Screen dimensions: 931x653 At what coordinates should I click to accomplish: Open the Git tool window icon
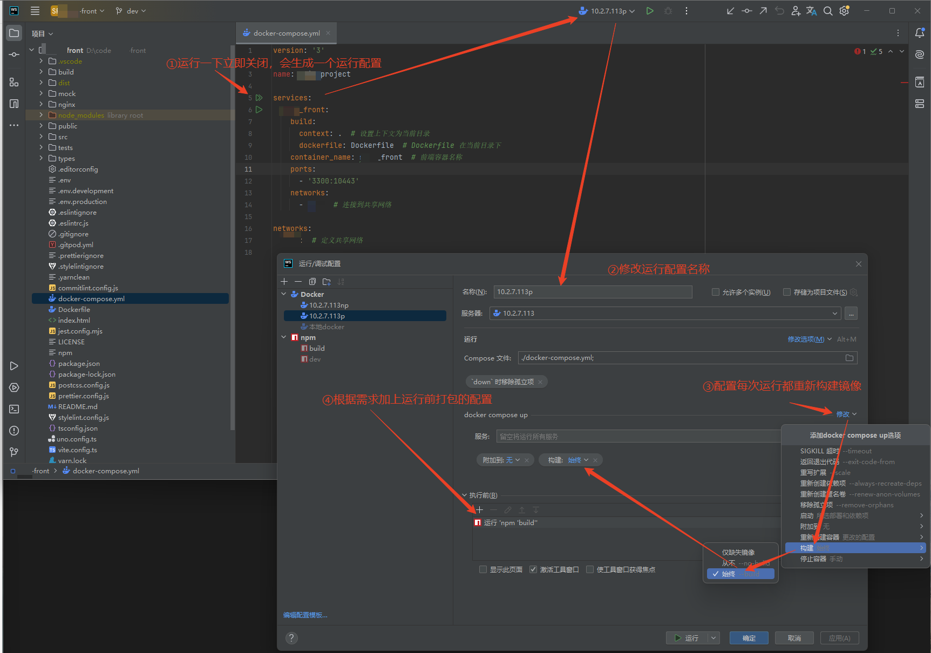[x=14, y=452]
